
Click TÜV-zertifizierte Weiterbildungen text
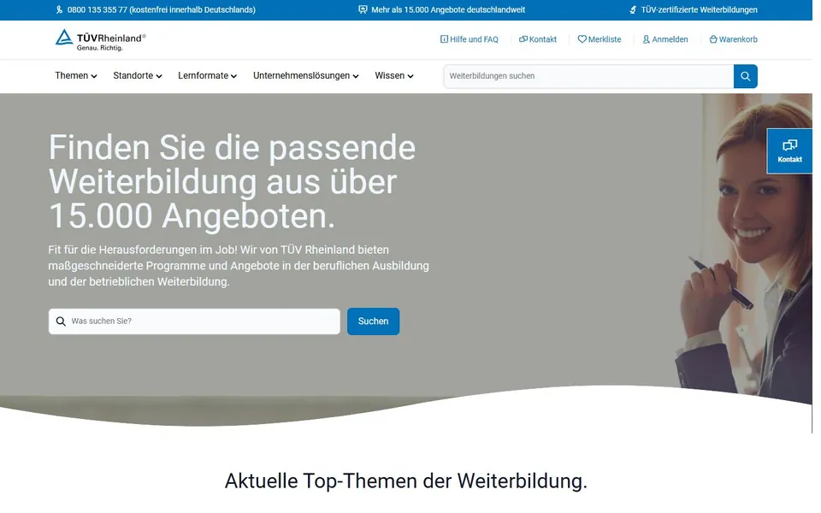(699, 10)
